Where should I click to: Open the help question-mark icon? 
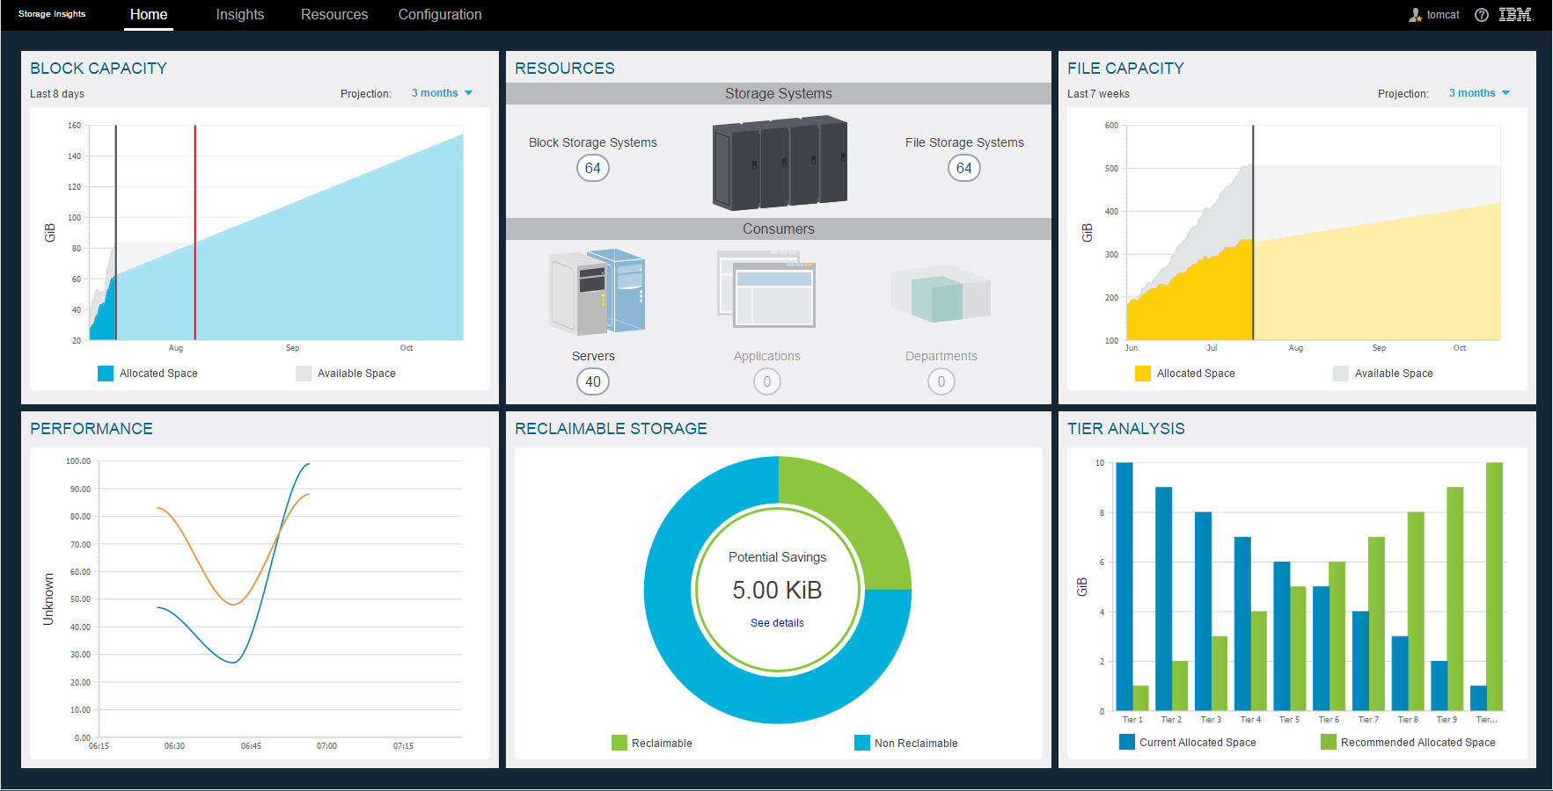click(1481, 15)
